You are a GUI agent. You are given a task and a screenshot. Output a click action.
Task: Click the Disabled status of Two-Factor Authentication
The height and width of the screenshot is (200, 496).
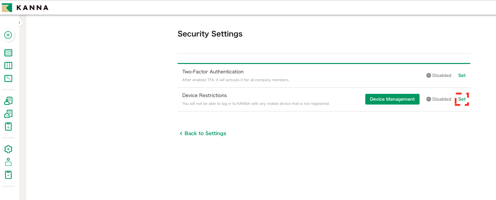click(439, 75)
